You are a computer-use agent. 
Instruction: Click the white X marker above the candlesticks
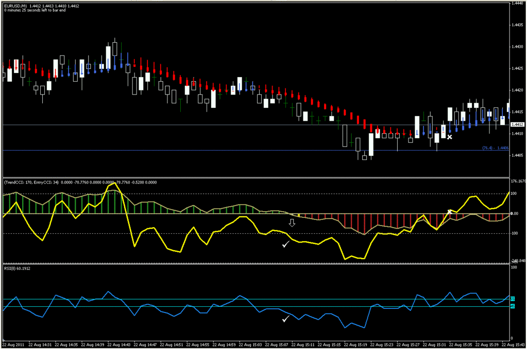(450, 138)
